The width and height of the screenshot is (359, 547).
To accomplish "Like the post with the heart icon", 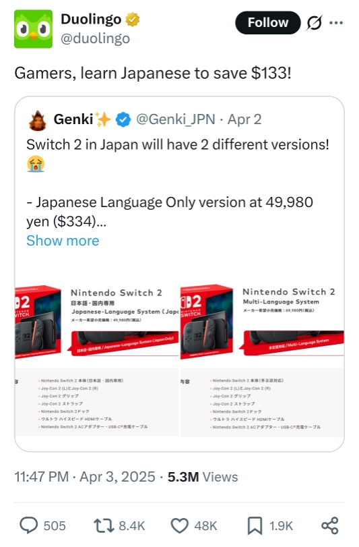I will (x=180, y=525).
